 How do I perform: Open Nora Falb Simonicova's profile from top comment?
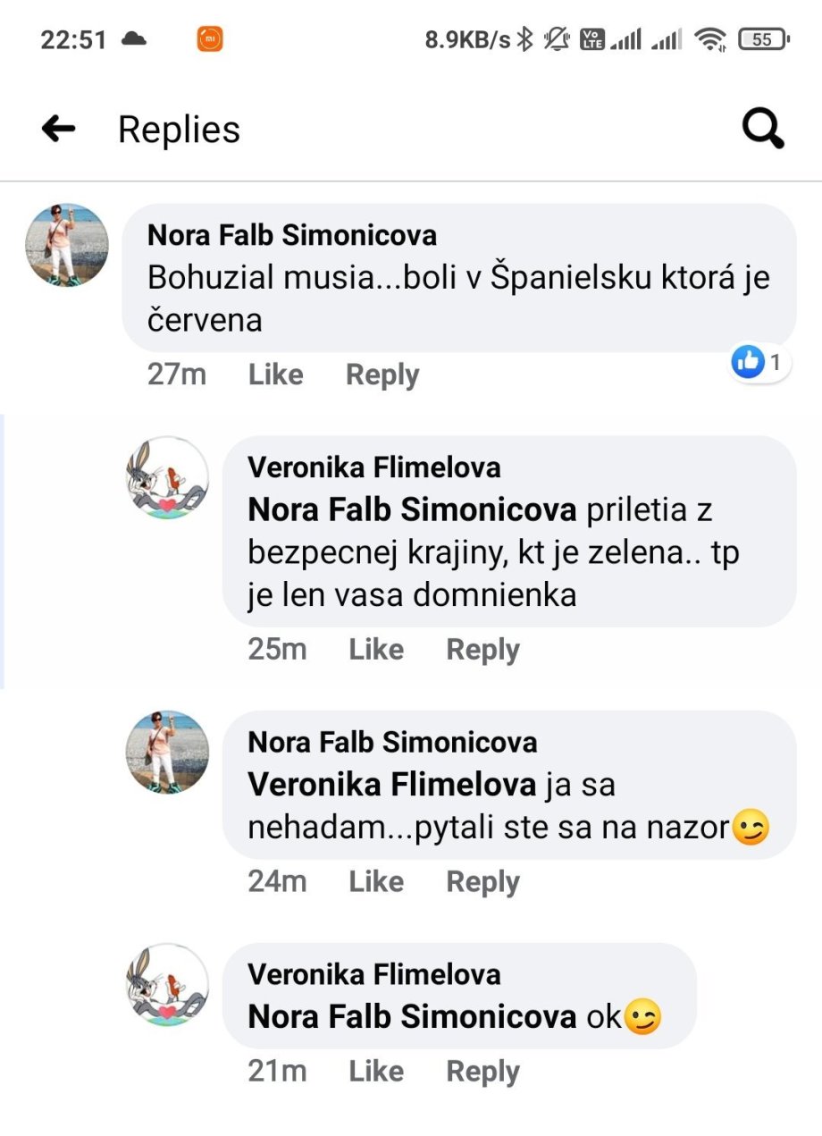tap(292, 235)
